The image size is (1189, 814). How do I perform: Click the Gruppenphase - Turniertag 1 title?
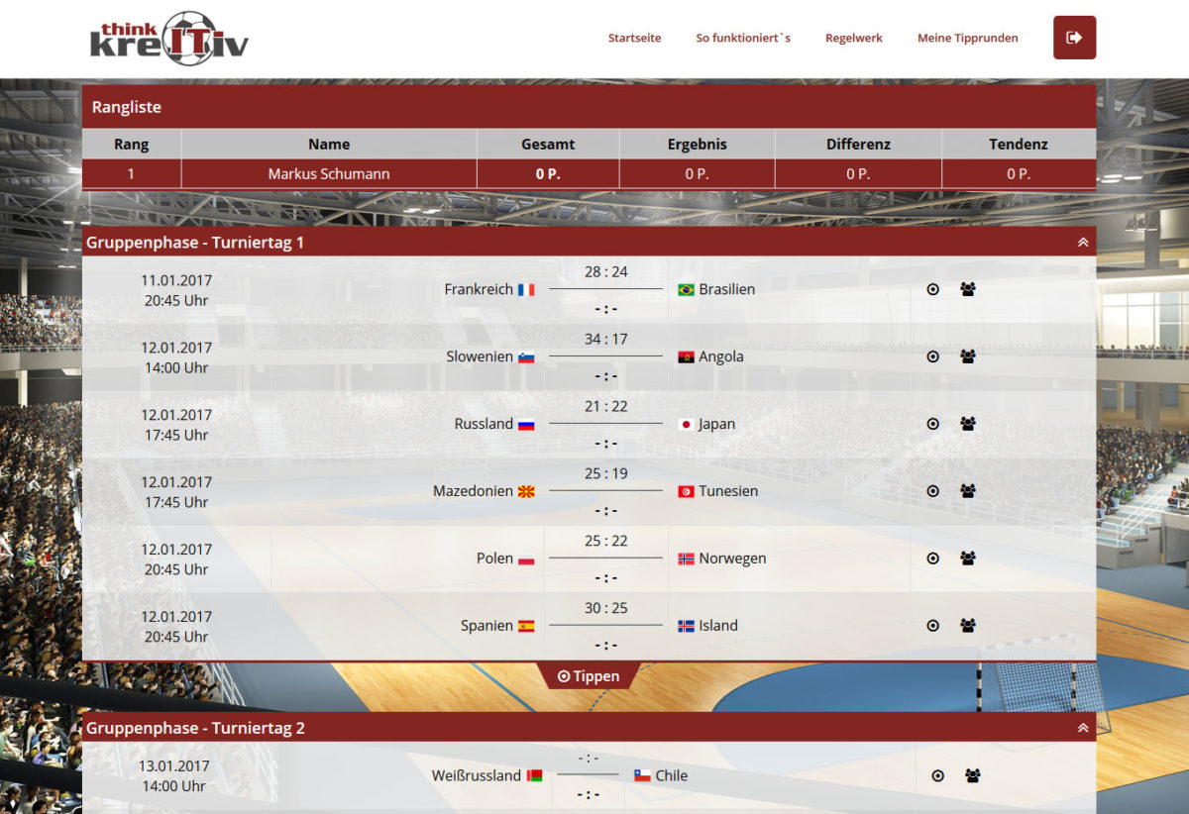195,243
